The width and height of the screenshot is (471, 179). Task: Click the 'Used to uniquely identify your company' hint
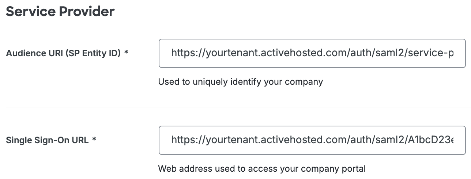(240, 81)
